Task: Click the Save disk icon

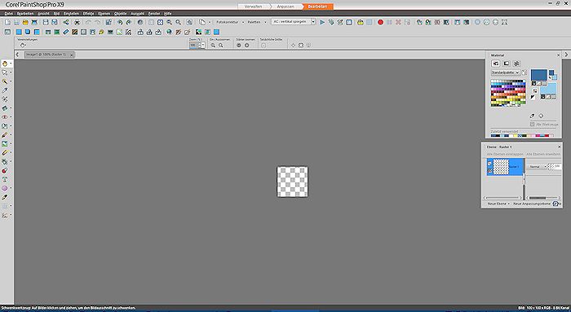Action: coord(46,22)
